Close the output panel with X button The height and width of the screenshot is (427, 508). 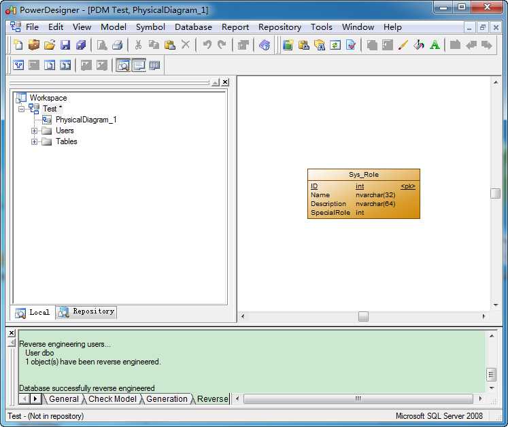[x=12, y=332]
